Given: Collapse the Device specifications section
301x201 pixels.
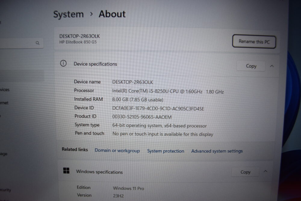Looking at the screenshot, I should pyautogui.click(x=272, y=66).
